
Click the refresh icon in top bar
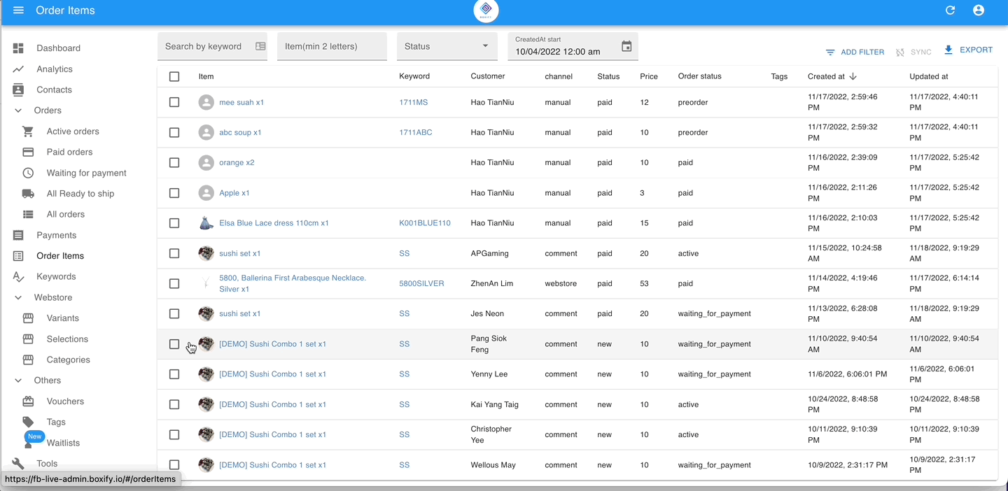(950, 10)
